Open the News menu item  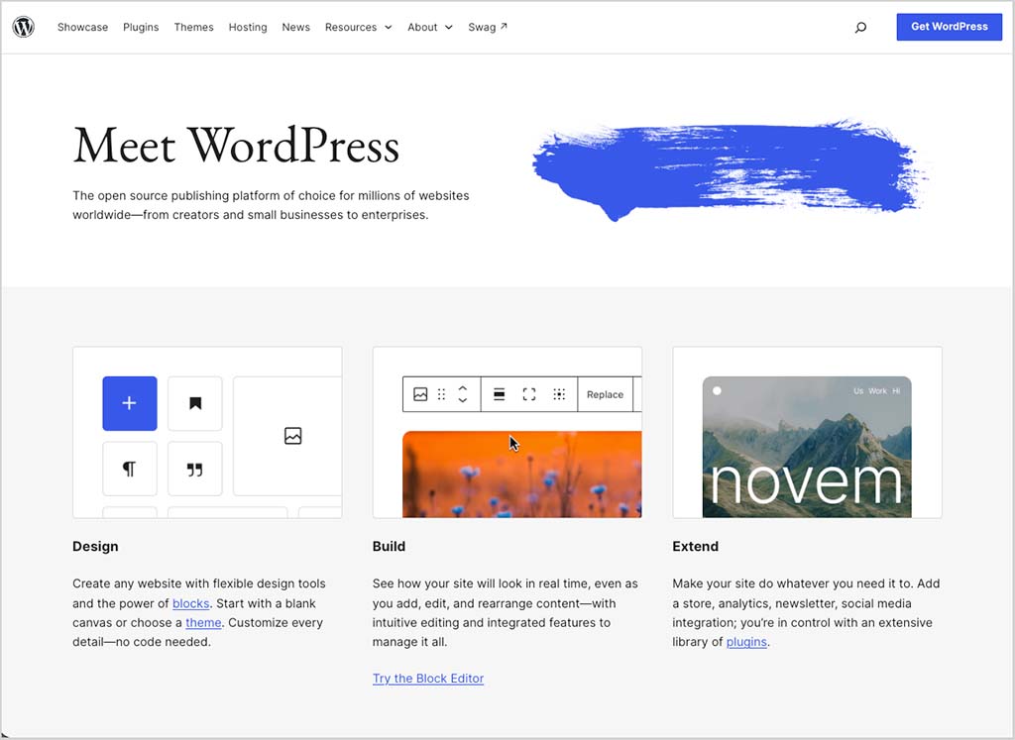(x=295, y=27)
